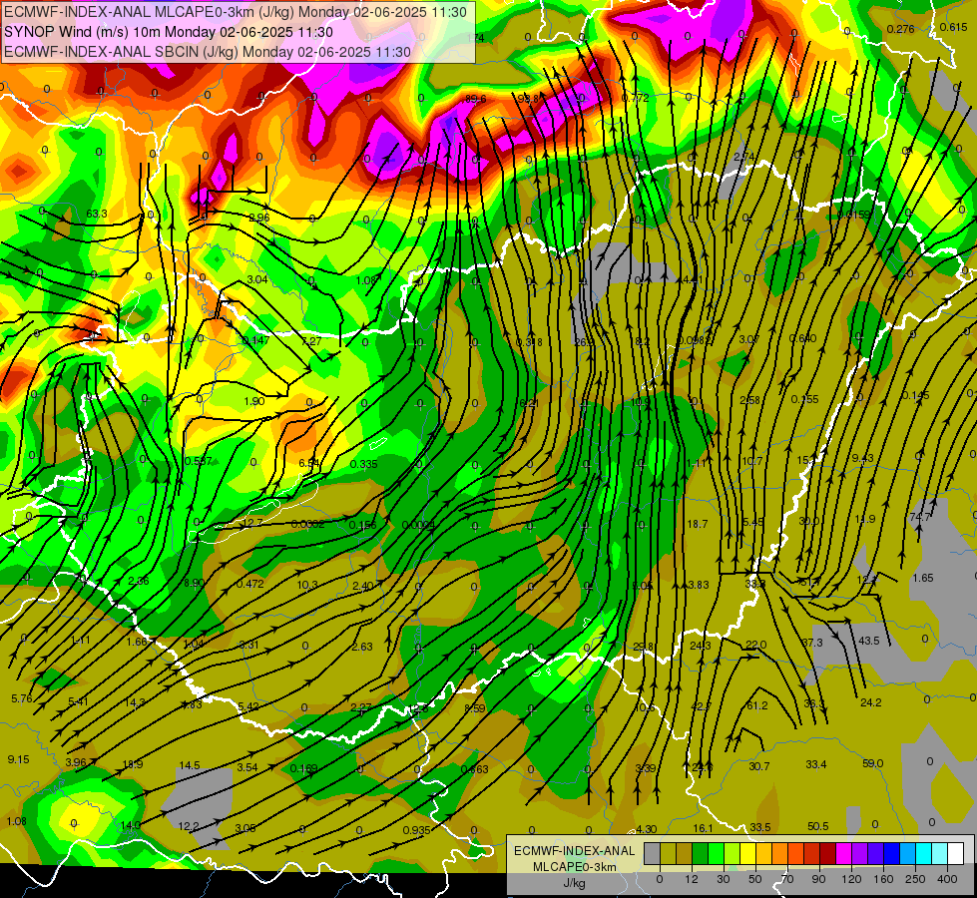Click the map value 50.5

pyautogui.click(x=818, y=826)
